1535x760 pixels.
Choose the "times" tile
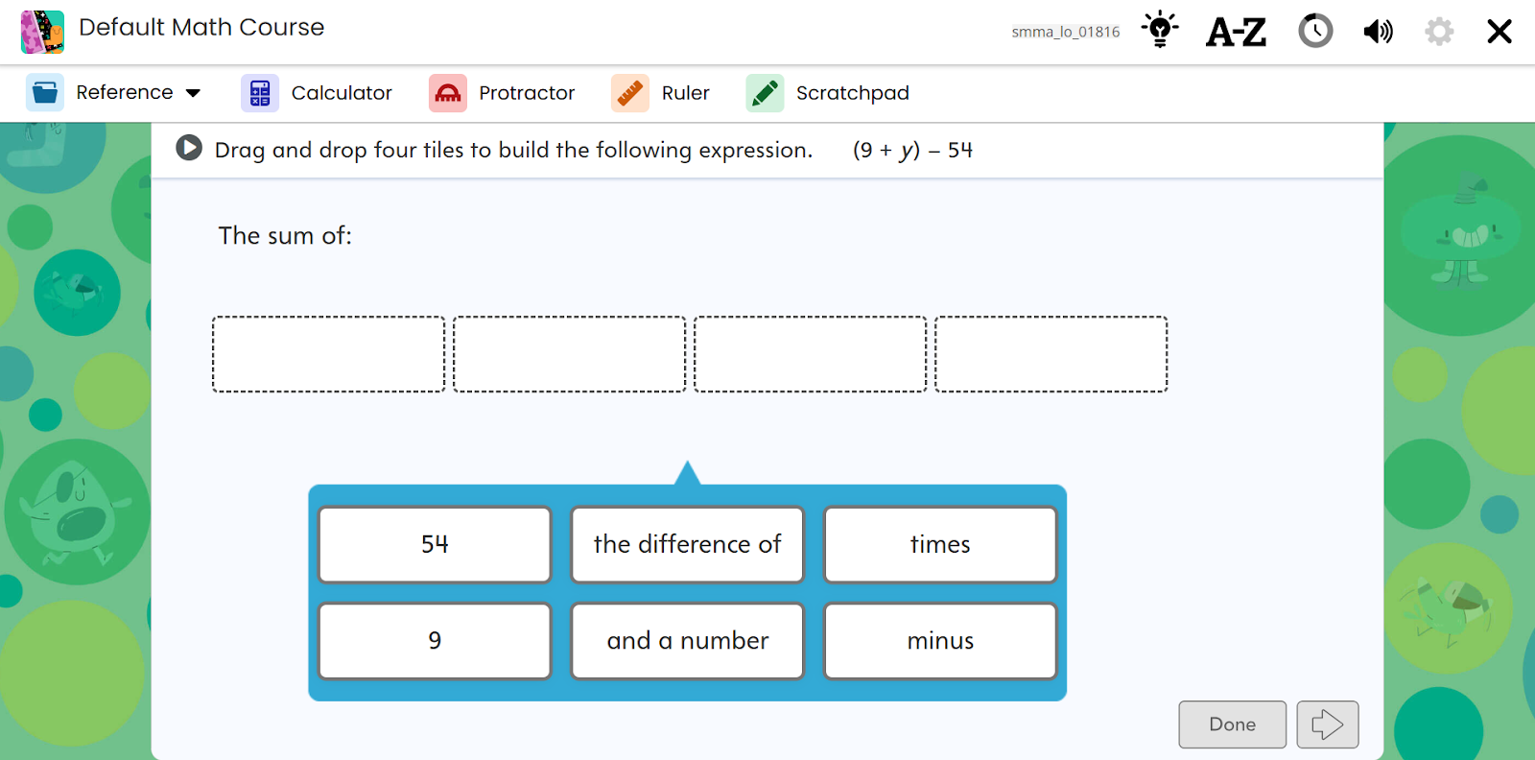[940, 544]
